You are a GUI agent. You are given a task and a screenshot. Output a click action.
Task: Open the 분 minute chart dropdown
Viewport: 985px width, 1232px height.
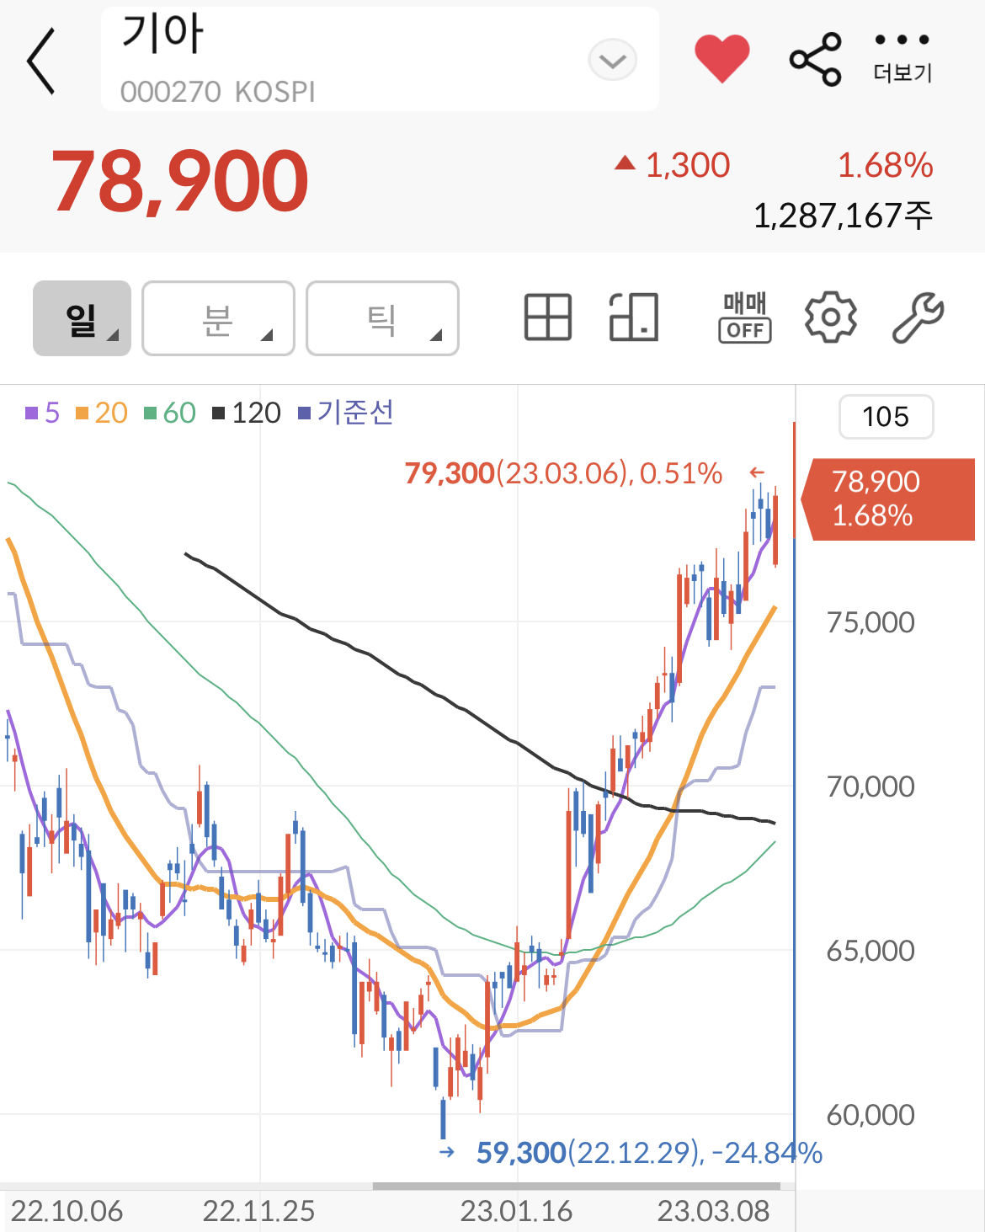[x=218, y=318]
